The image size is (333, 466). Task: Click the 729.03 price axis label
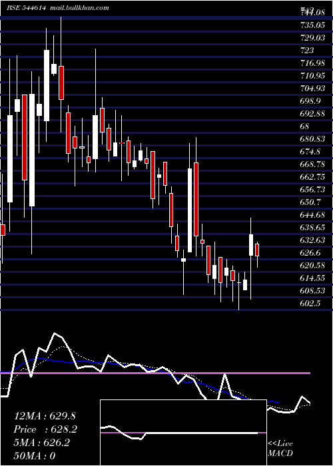312,38
